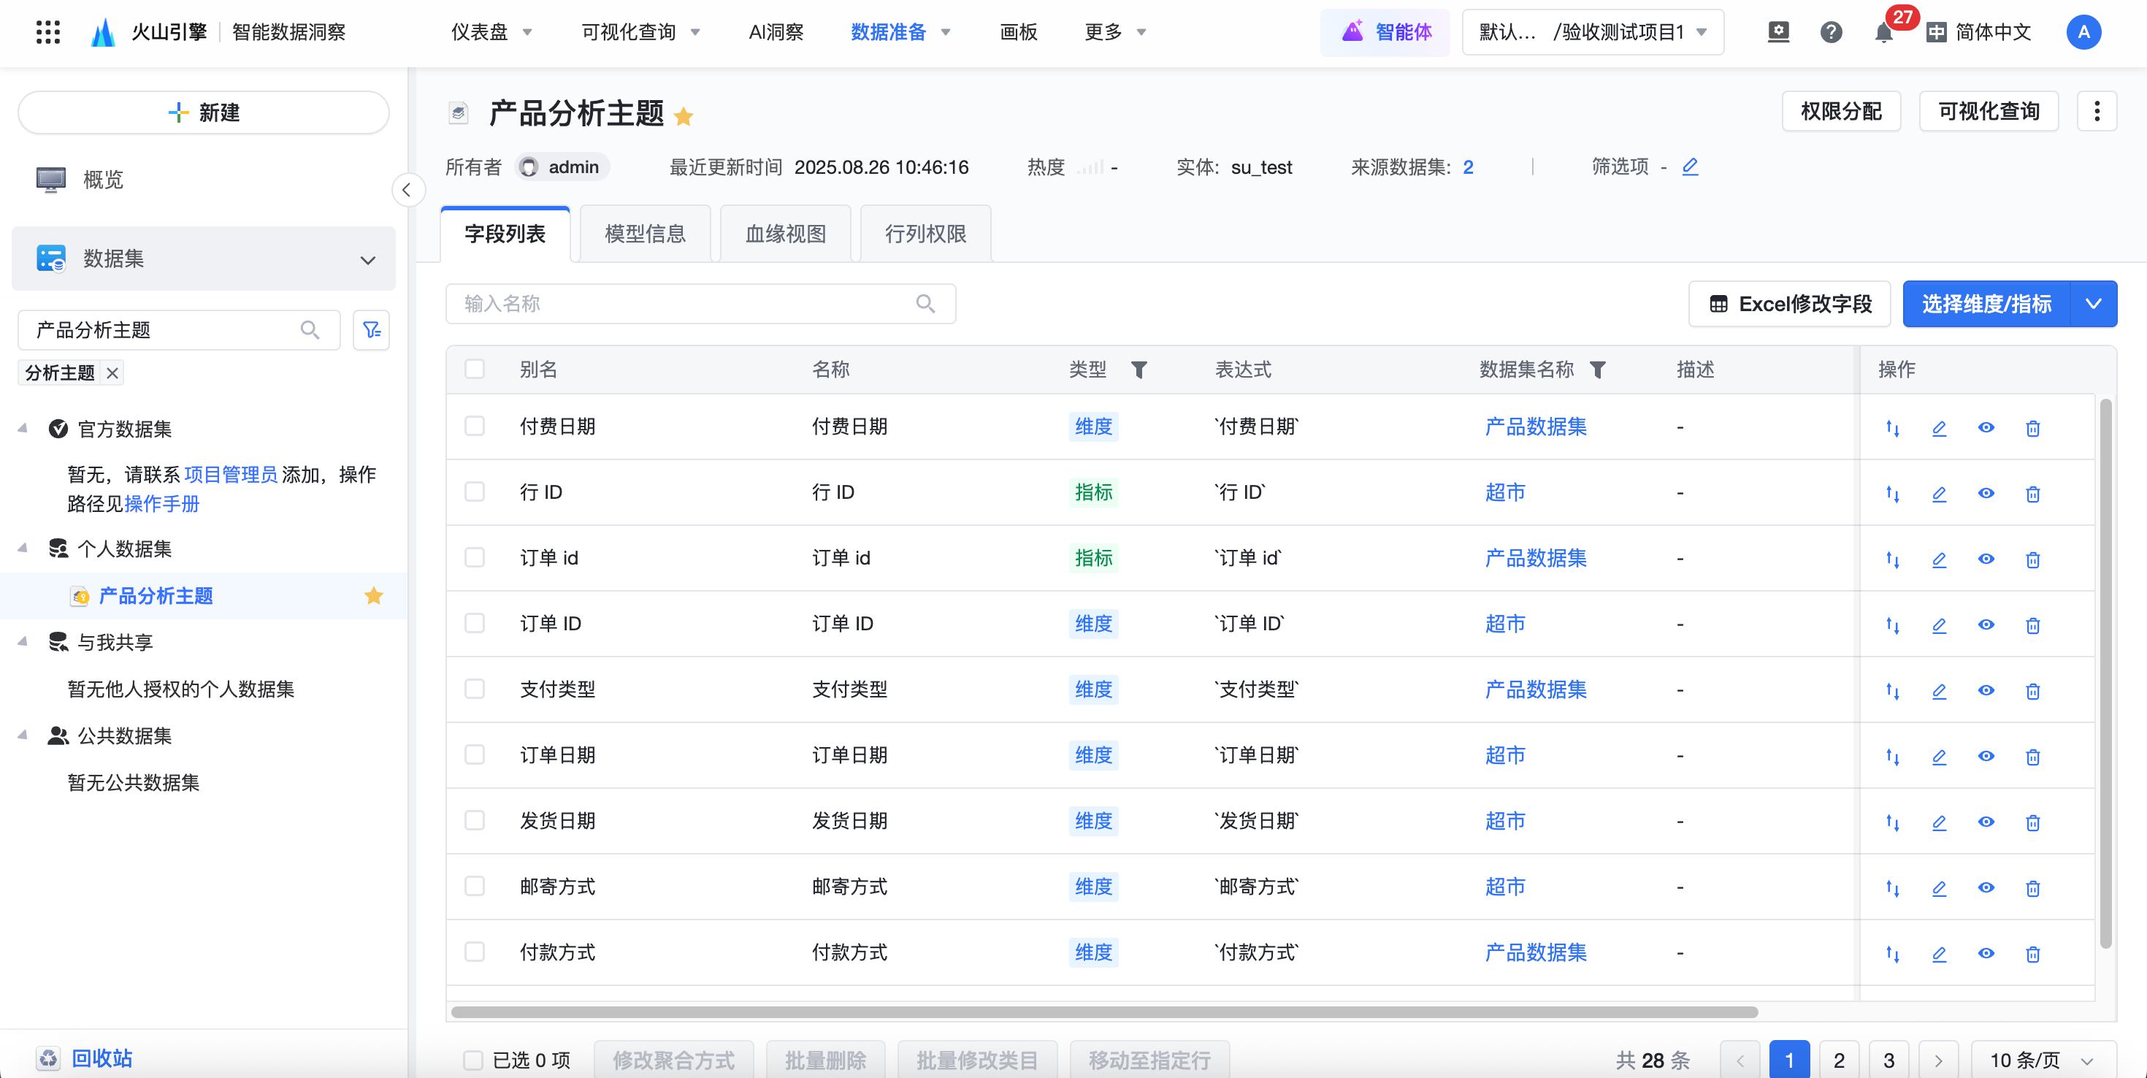Expand the 选择维度/指标 dropdown arrow
This screenshot has width=2147, height=1078.
click(x=2093, y=304)
